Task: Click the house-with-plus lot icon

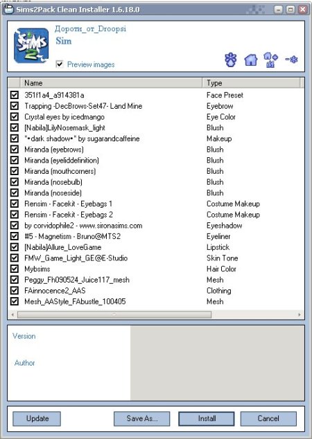Action: click(270, 60)
